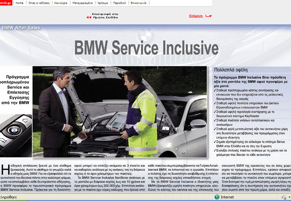
Task: Click the BMW key fob image
Action: pyautogui.click(x=16, y=135)
